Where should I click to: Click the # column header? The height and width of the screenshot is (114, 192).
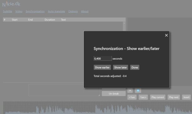tap(4, 20)
